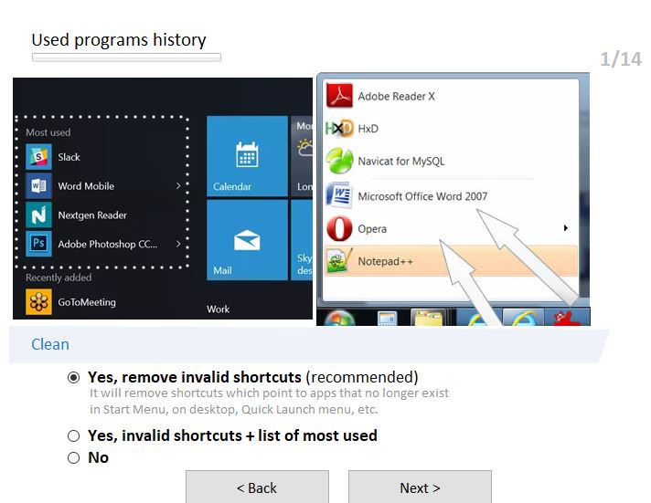Select the No option
Viewport: 651px width, 503px height.
[73, 457]
